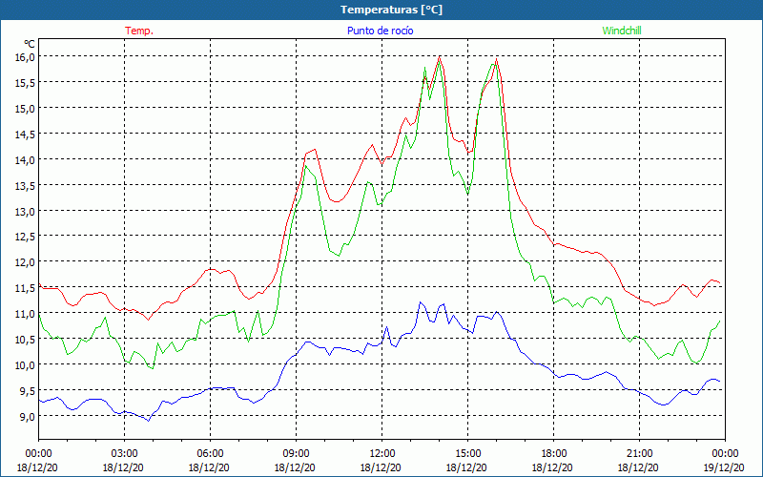
Task: Click the 09:00 time axis label
Action: pos(296,454)
